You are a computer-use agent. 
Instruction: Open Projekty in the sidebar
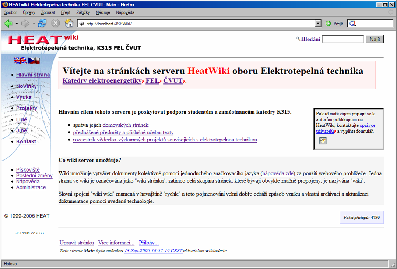point(27,108)
